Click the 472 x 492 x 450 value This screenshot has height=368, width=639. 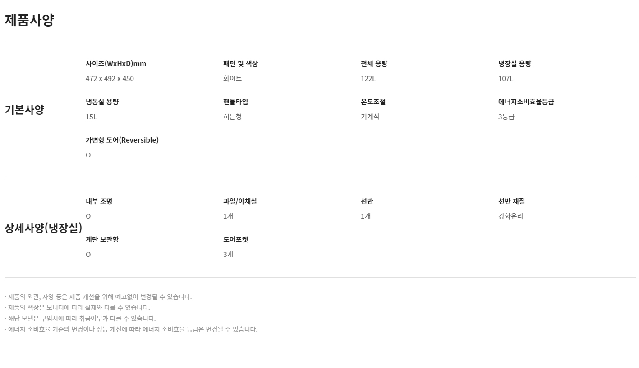pos(110,79)
